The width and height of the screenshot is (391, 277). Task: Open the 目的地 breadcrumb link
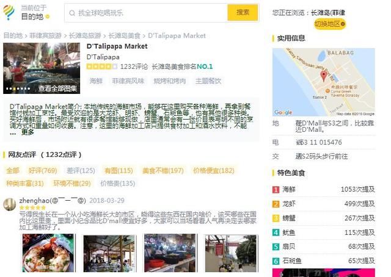pyautogui.click(x=13, y=35)
